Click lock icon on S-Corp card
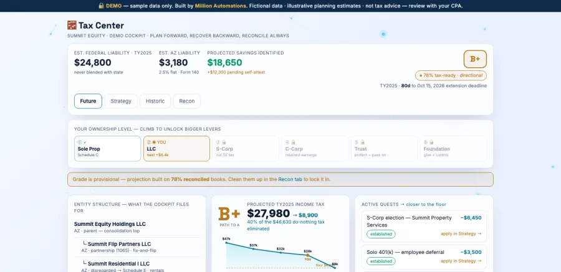The width and height of the screenshot is (561, 272). pyautogui.click(x=224, y=143)
